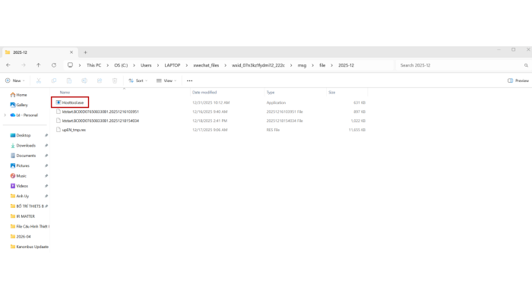Open the View dropdown menu

pos(166,80)
